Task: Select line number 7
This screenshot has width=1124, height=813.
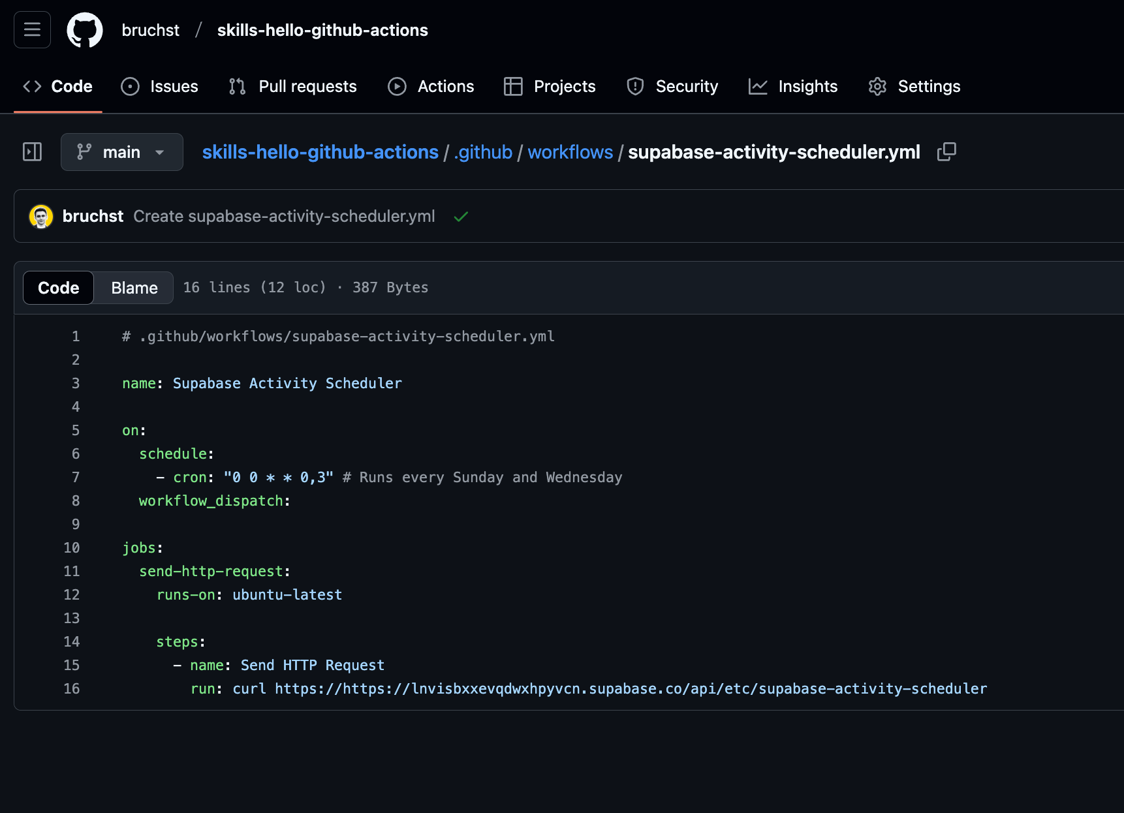Action: (76, 478)
